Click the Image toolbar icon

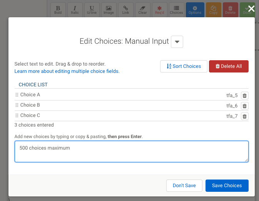click(x=109, y=10)
